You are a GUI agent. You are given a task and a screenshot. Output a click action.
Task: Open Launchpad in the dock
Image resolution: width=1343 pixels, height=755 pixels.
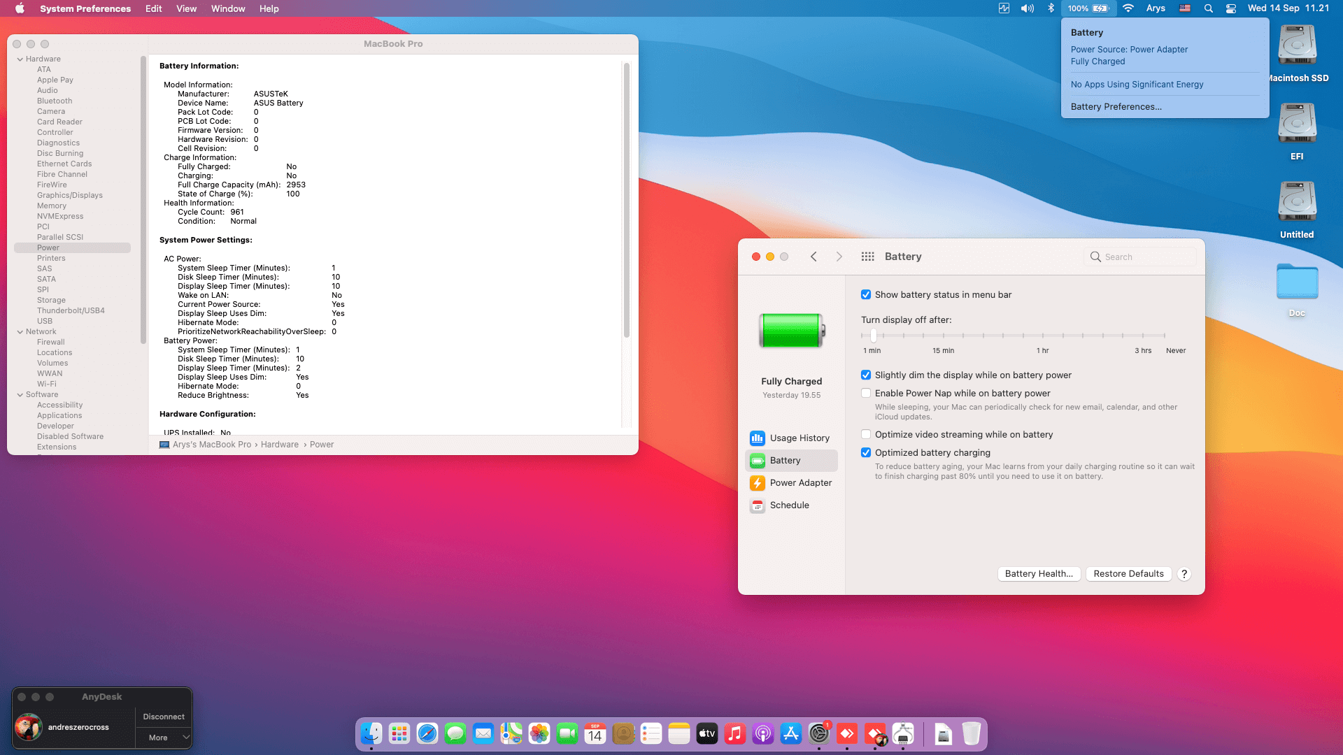399,733
